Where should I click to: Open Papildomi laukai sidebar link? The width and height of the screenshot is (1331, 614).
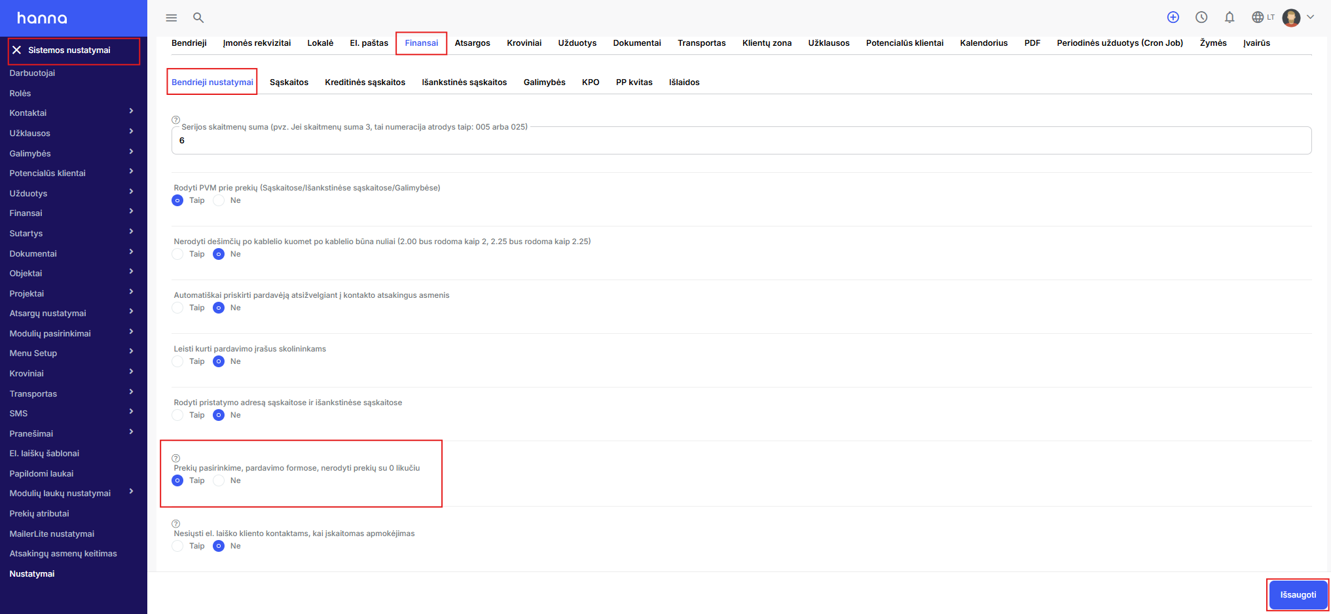[41, 474]
